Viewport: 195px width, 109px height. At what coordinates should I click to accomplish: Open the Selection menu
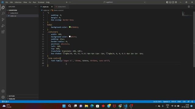click(x=18, y=2)
